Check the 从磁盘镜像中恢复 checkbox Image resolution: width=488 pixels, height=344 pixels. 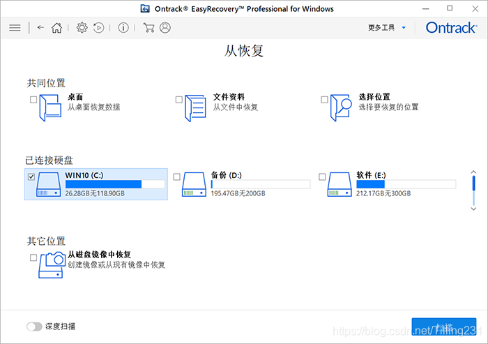click(x=33, y=257)
